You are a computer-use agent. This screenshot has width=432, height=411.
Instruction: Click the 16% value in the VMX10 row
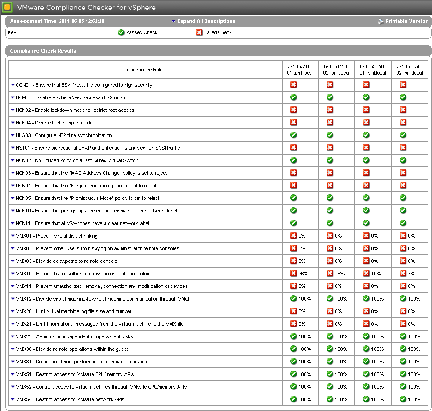coord(340,274)
